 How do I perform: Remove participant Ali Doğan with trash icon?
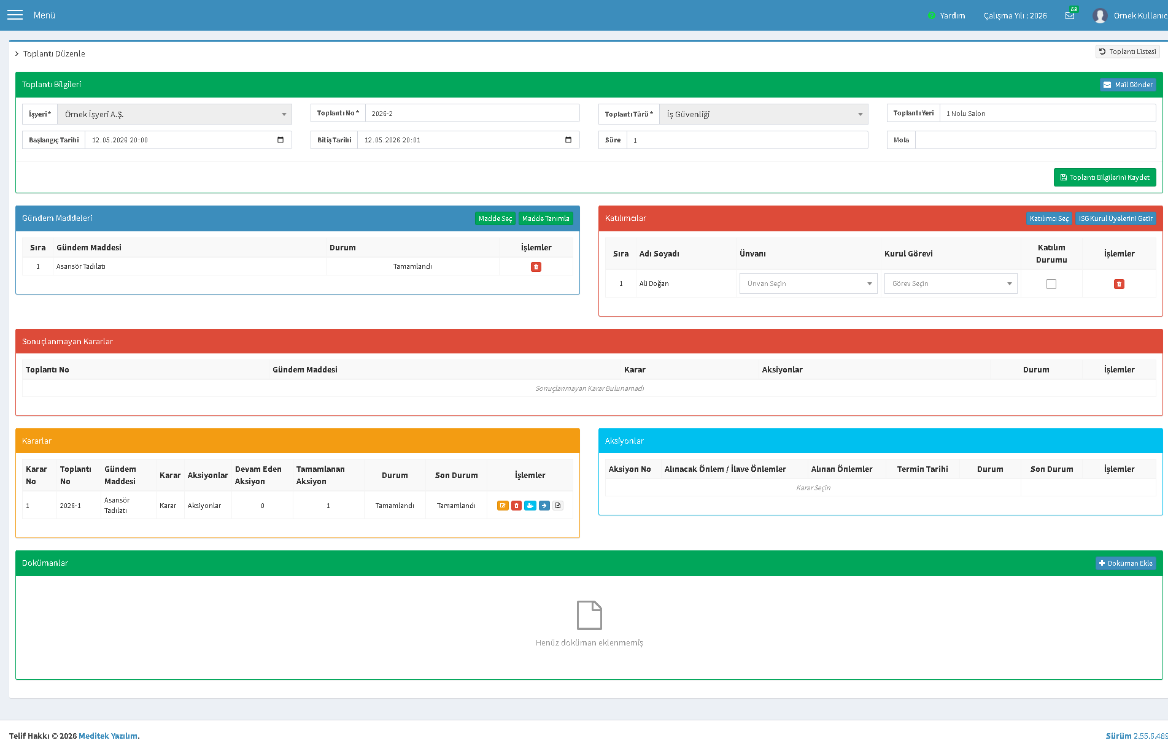pos(1119,284)
